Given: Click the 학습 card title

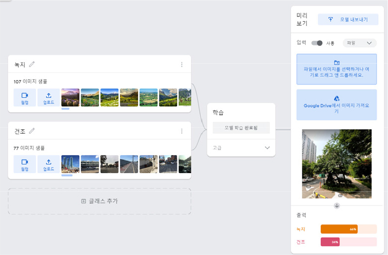Looking at the screenshot, I should pyautogui.click(x=218, y=113).
